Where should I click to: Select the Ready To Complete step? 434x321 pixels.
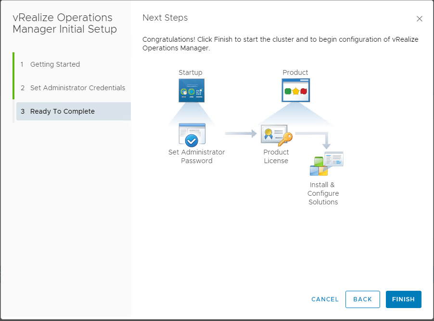[x=63, y=111]
